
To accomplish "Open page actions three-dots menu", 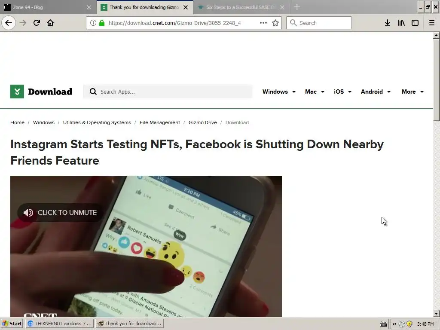I will pos(263,23).
